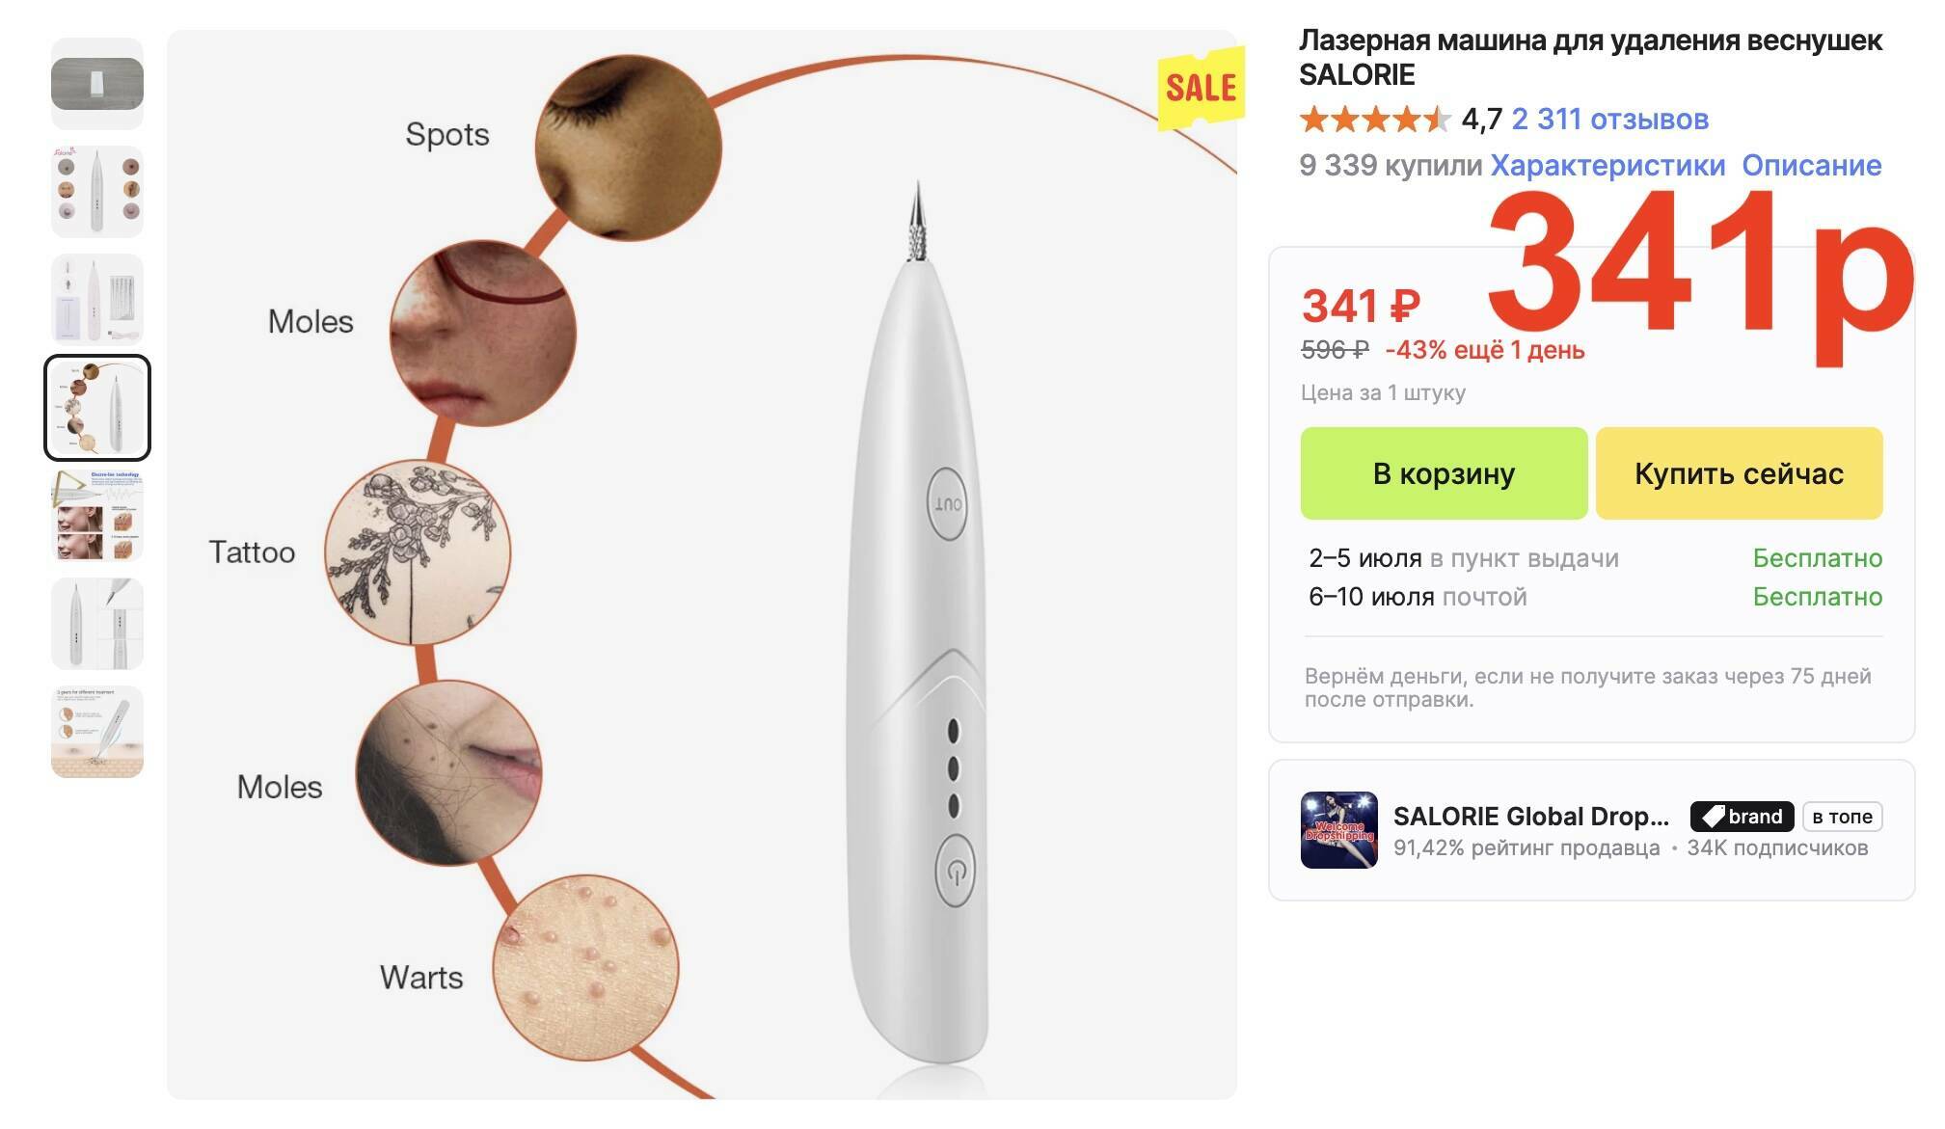Viewport: 1945px width, 1129px height.
Task: Click the 'Купить сейчас' button
Action: pyautogui.click(x=1739, y=473)
